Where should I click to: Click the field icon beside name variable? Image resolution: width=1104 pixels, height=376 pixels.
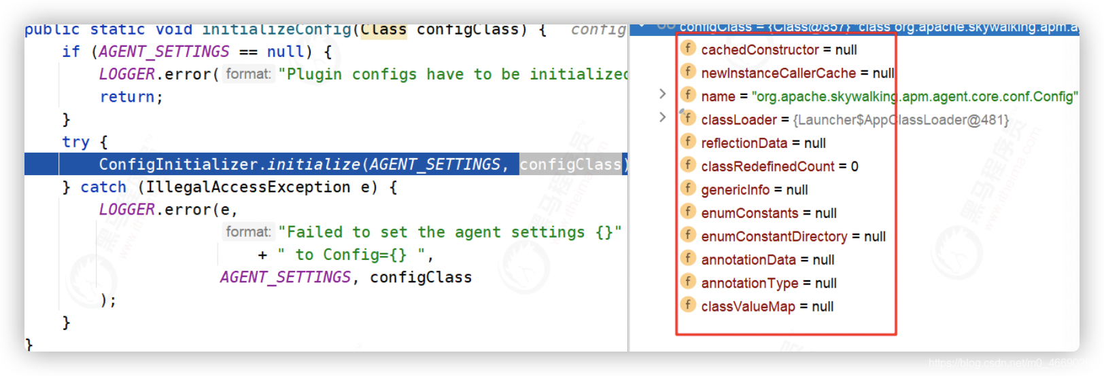pos(688,94)
